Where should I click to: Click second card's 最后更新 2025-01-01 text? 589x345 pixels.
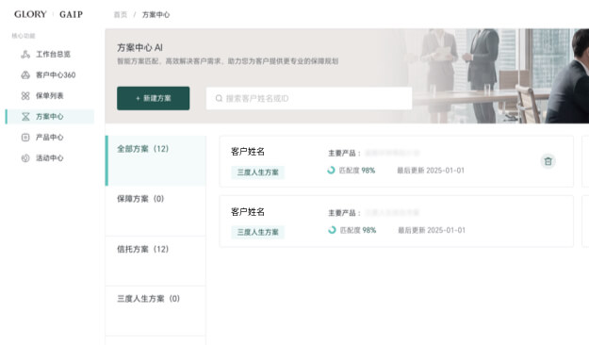pos(432,230)
